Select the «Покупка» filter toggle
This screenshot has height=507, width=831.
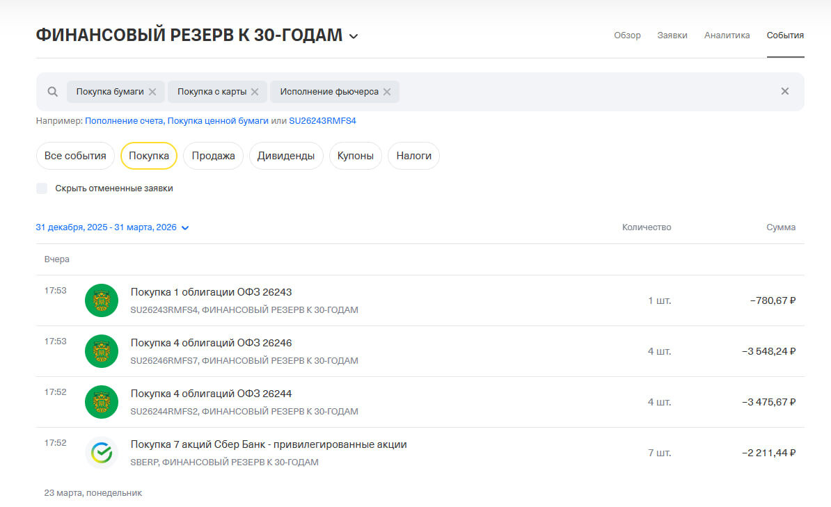148,156
